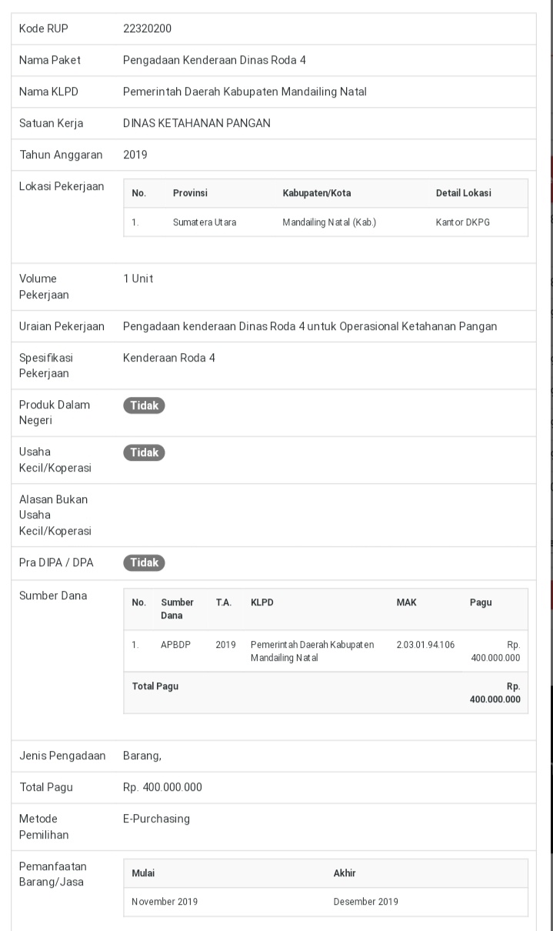
Task: Click the APBDP funding source cell
Action: 175,645
